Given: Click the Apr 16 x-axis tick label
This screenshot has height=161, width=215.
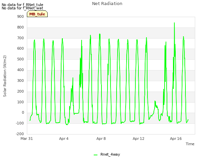Looking at the screenshot, I should click(x=176, y=139).
